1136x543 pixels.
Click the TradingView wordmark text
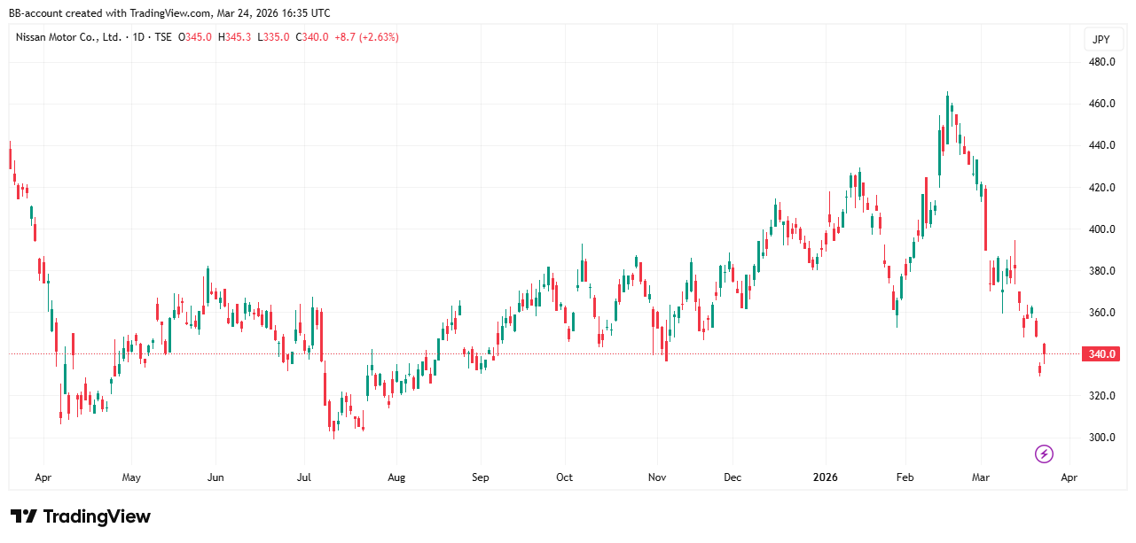(97, 516)
